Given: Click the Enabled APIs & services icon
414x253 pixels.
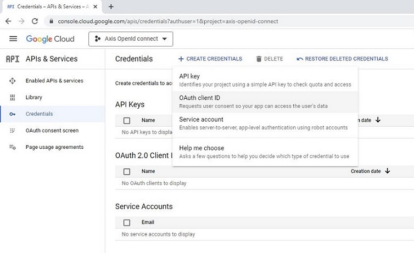Looking at the screenshot, I should click(x=13, y=81).
